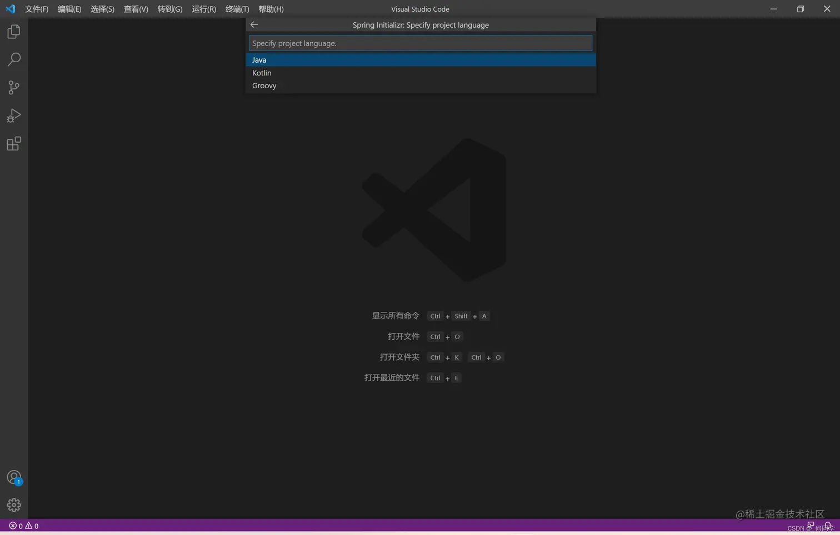
Task: Open the Source Control view
Action: click(14, 87)
